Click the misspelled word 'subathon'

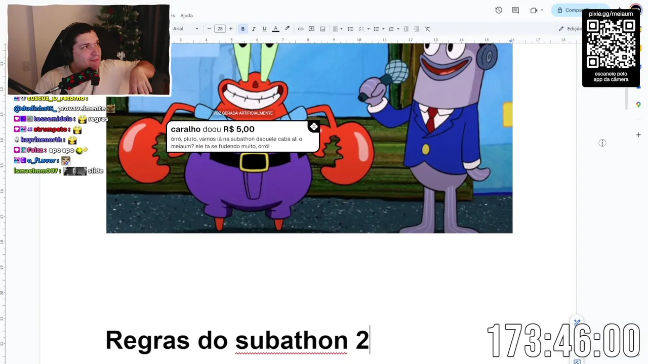(x=291, y=340)
